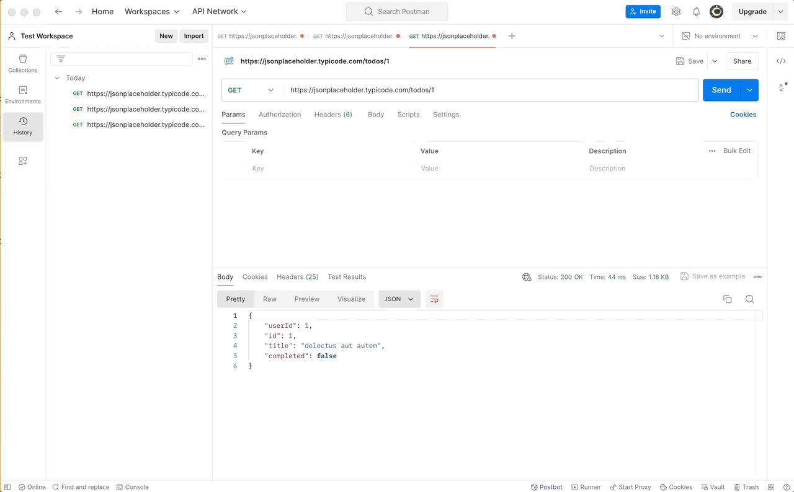Open the Settings gear icon
The image size is (794, 492).
(x=676, y=12)
